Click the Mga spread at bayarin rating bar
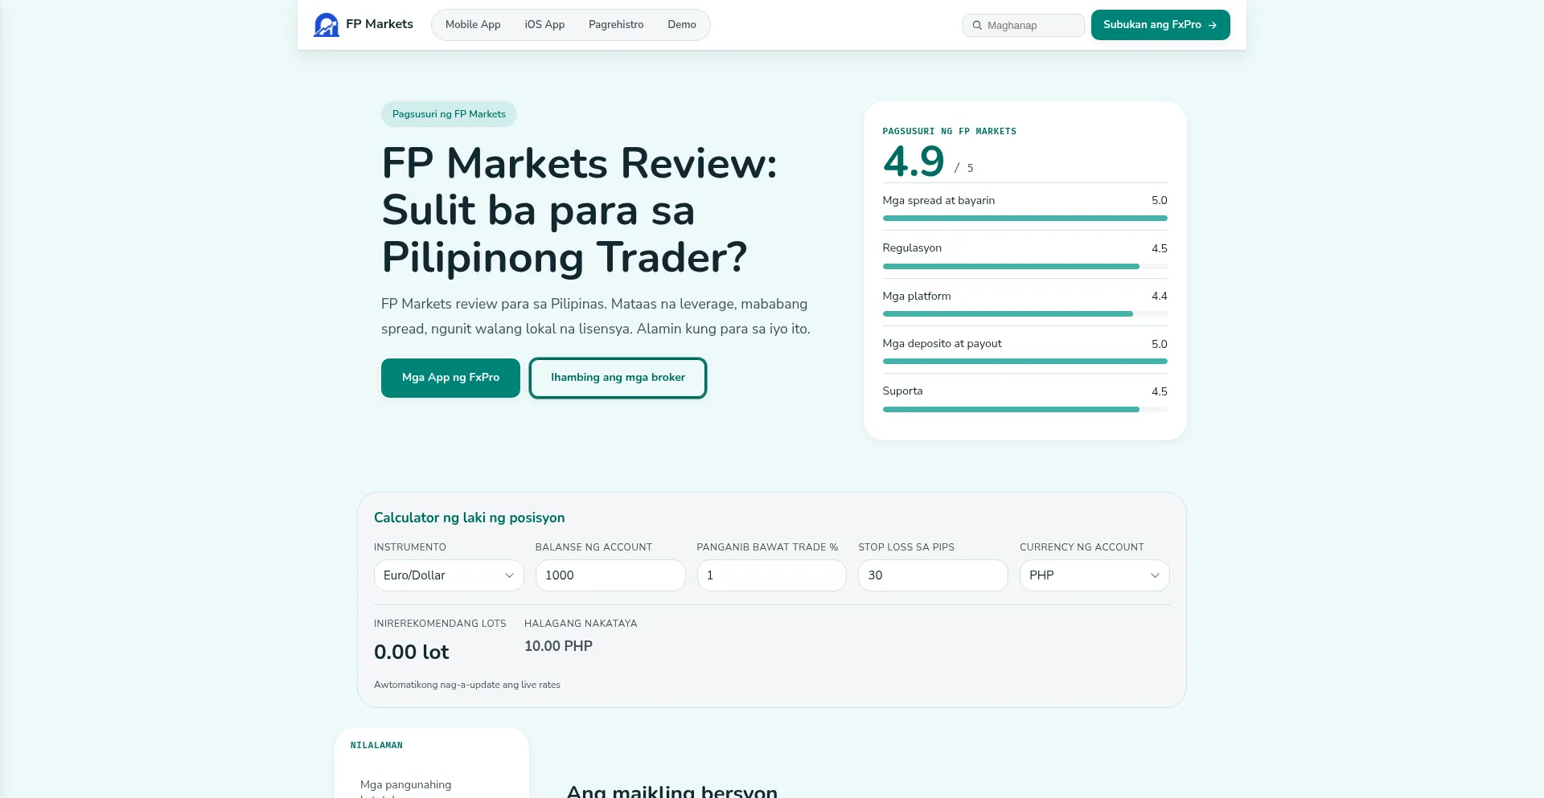Viewport: 1544px width, 798px height. point(1025,219)
